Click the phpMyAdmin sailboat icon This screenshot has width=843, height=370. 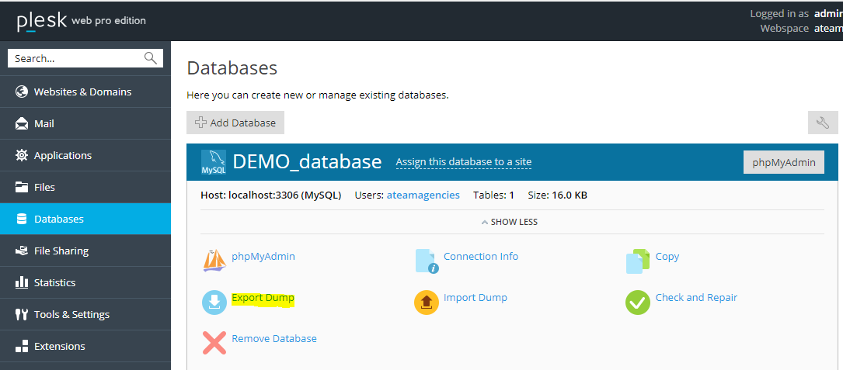coord(214,261)
